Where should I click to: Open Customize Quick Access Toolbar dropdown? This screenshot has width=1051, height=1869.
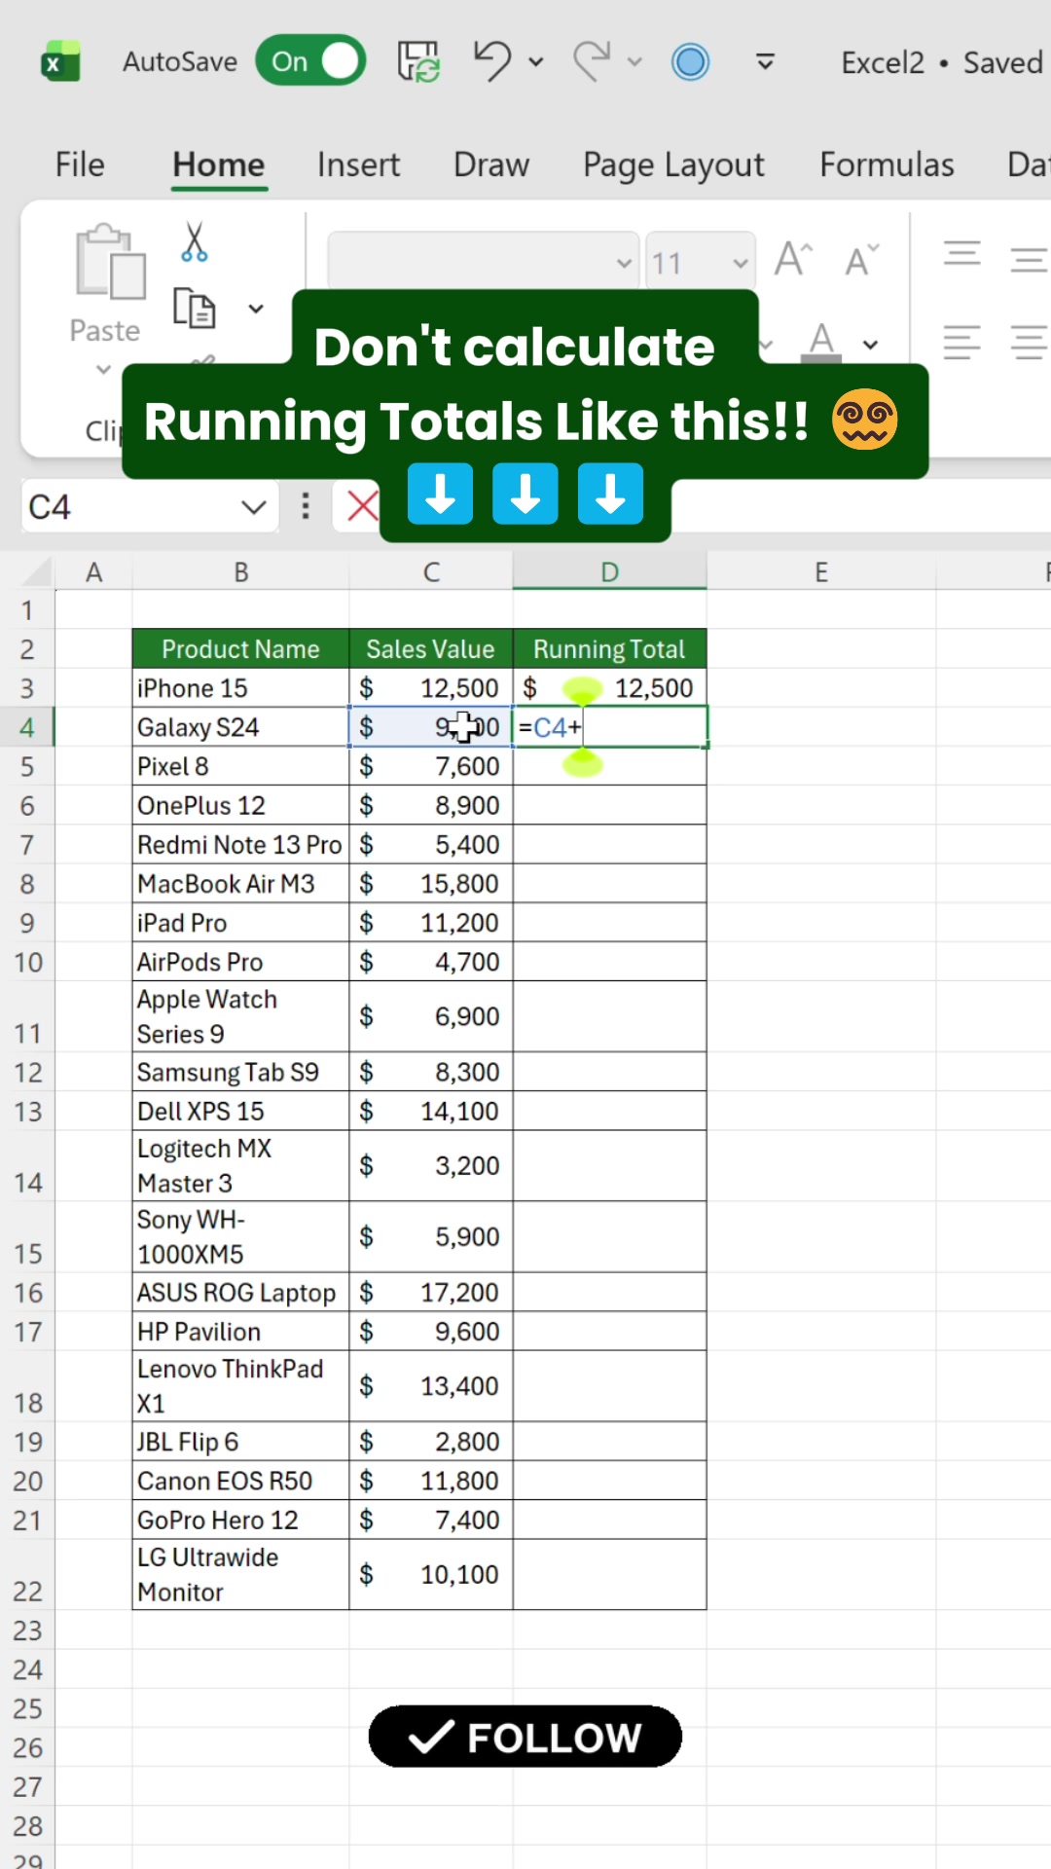766,62
